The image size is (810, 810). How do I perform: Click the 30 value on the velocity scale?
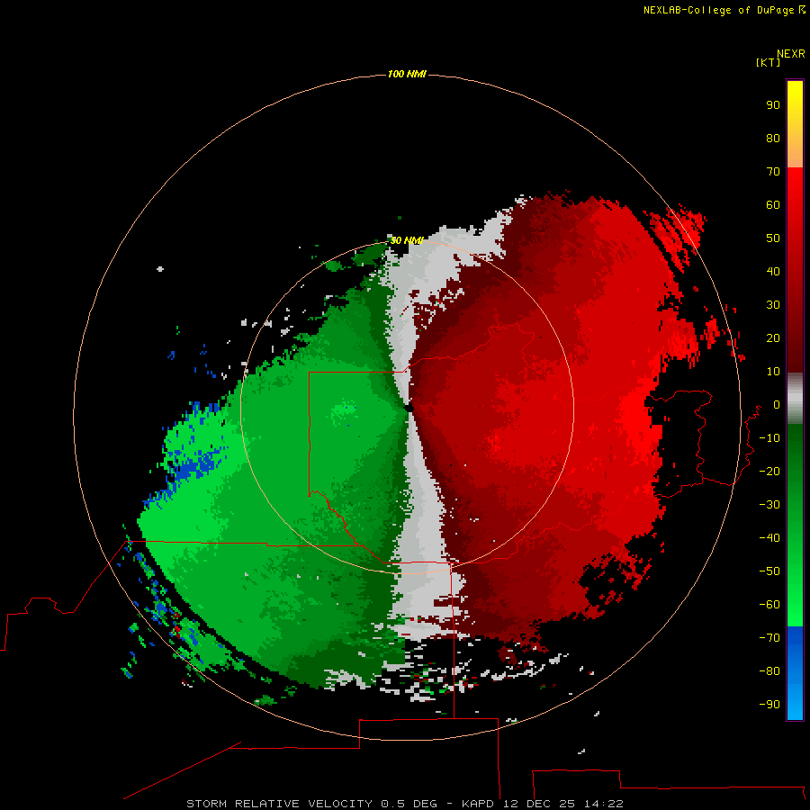[773, 305]
